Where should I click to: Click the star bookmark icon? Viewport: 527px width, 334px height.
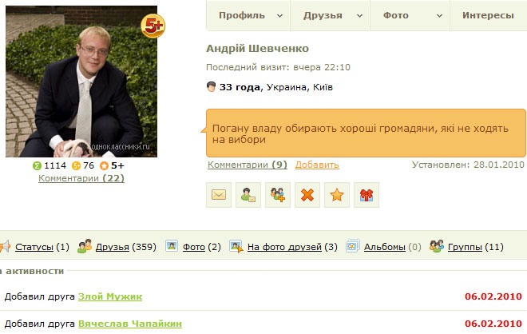coord(337,195)
